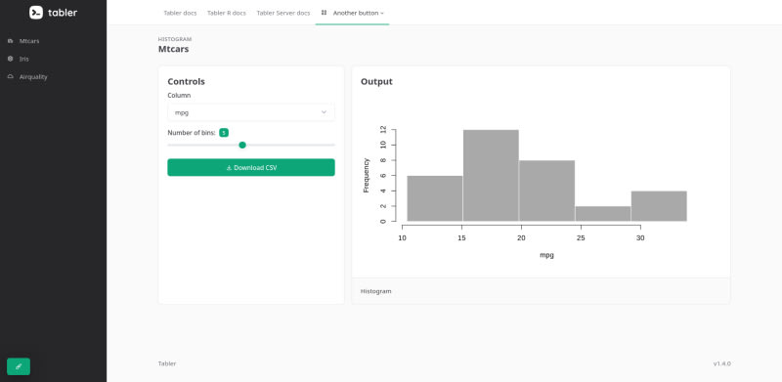Click the Number of bins label
The height and width of the screenshot is (382, 782).
192,133
